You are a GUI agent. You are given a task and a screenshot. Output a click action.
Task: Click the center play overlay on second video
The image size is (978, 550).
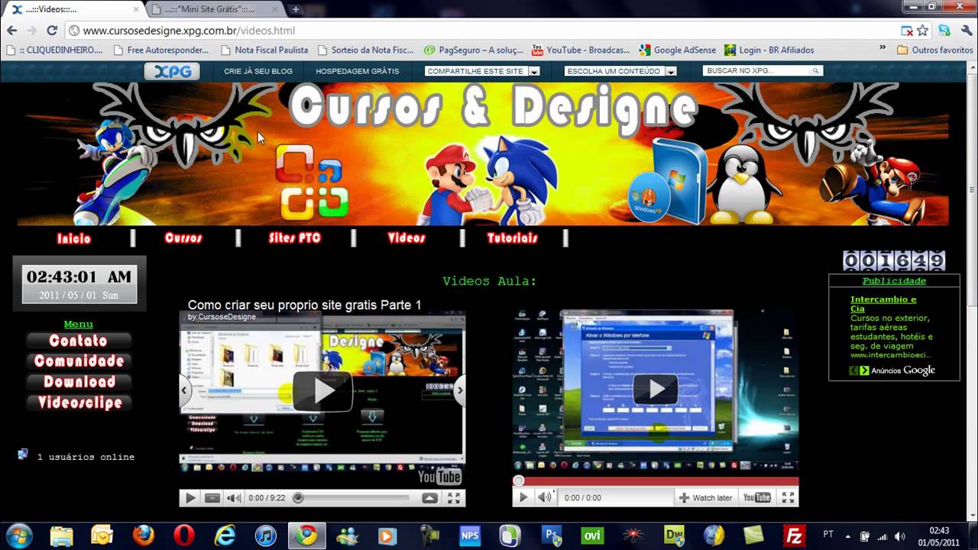coord(656,389)
